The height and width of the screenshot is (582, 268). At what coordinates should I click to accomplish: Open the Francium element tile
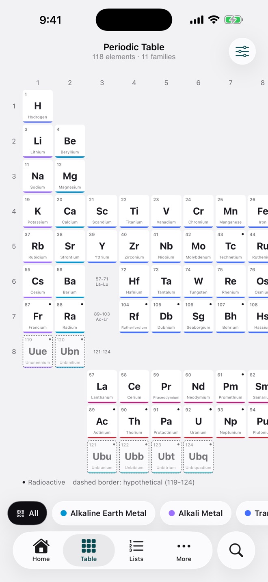click(38, 317)
